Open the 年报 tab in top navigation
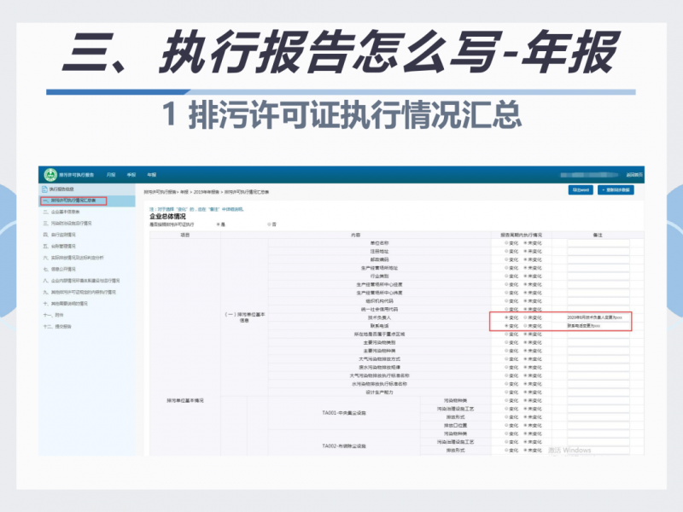Image resolution: width=683 pixels, height=512 pixels. click(x=151, y=175)
